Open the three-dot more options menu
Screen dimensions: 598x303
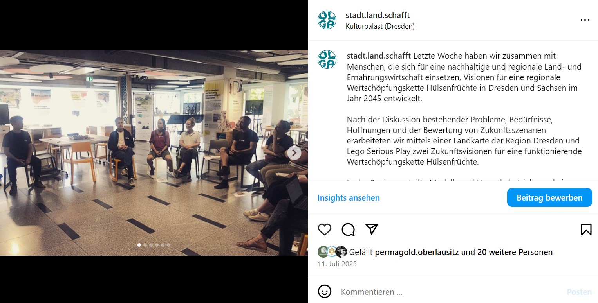[585, 20]
